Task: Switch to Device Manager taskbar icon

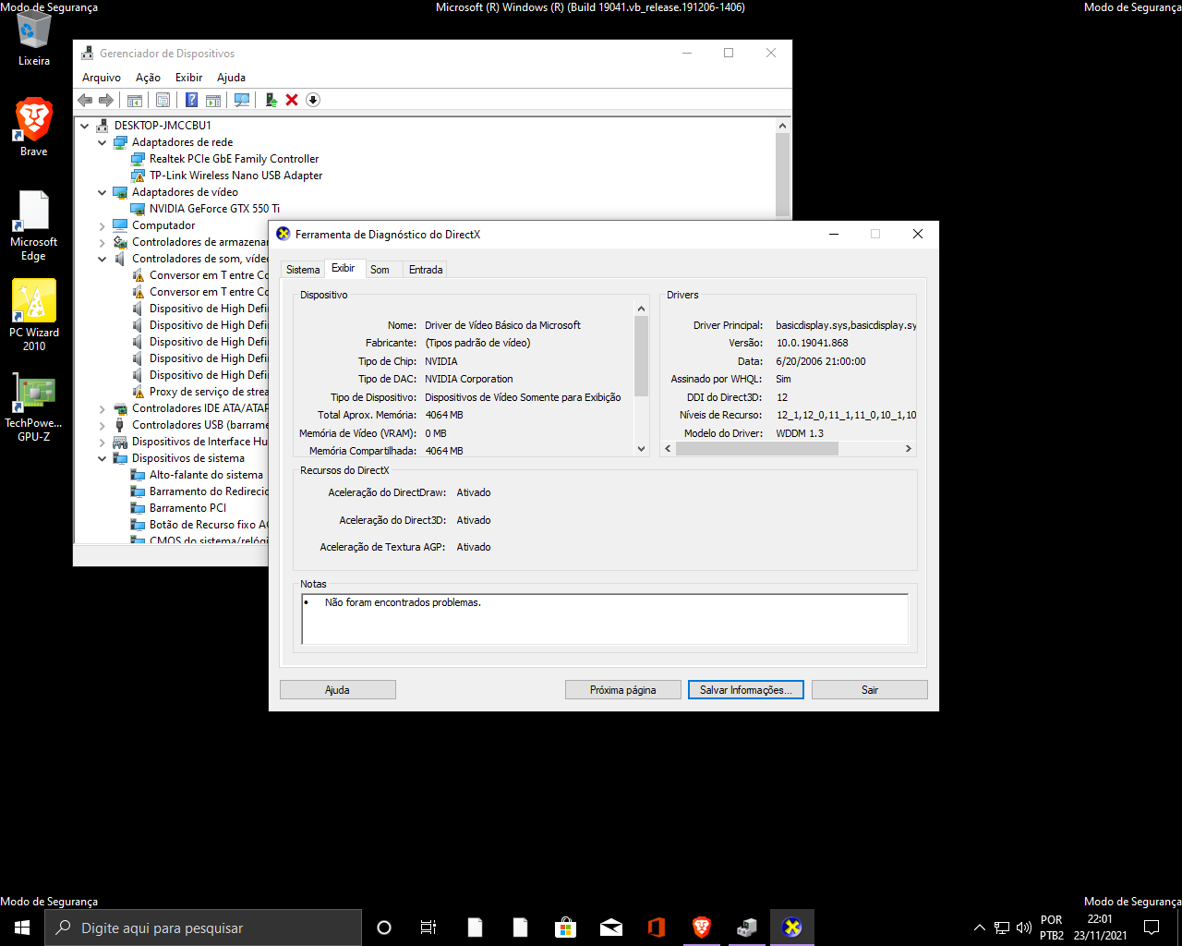Action: 747,928
